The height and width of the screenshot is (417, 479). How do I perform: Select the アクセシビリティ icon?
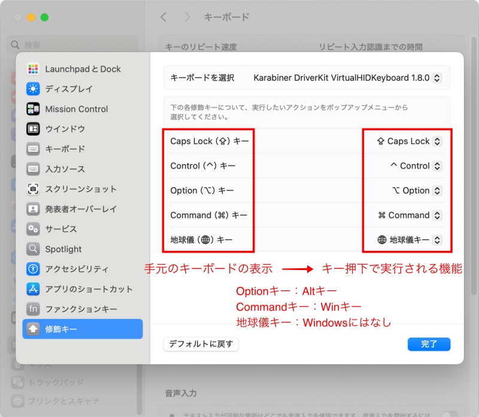click(x=34, y=269)
